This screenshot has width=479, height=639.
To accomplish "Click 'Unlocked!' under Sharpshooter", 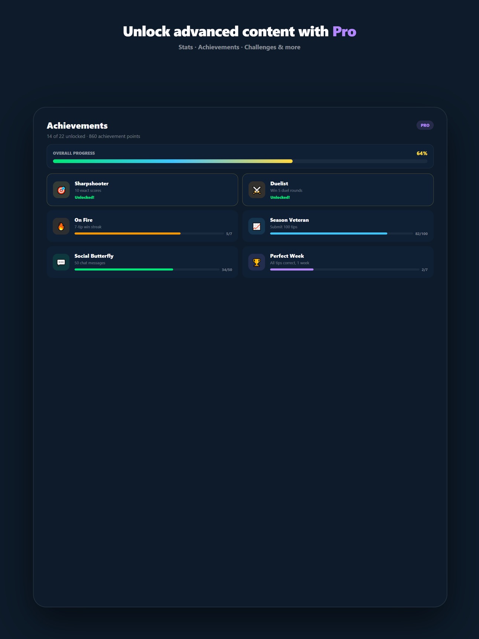I will tap(84, 197).
